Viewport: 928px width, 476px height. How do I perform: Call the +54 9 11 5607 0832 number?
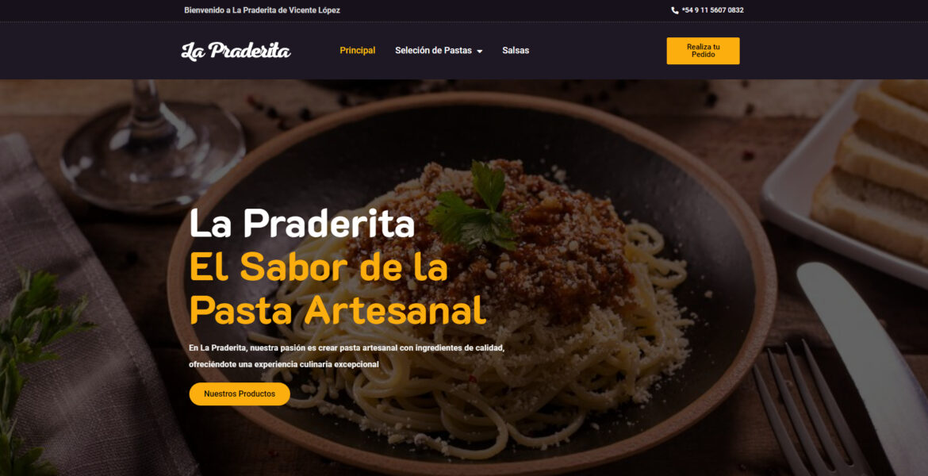[x=712, y=10]
